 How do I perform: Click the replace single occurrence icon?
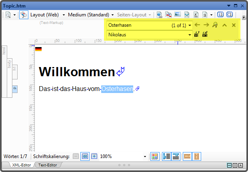[x=196, y=35]
